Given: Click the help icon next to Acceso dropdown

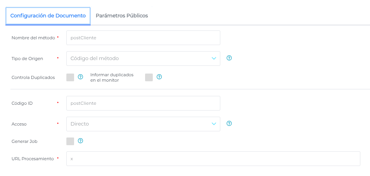Looking at the screenshot, I should [x=229, y=124].
